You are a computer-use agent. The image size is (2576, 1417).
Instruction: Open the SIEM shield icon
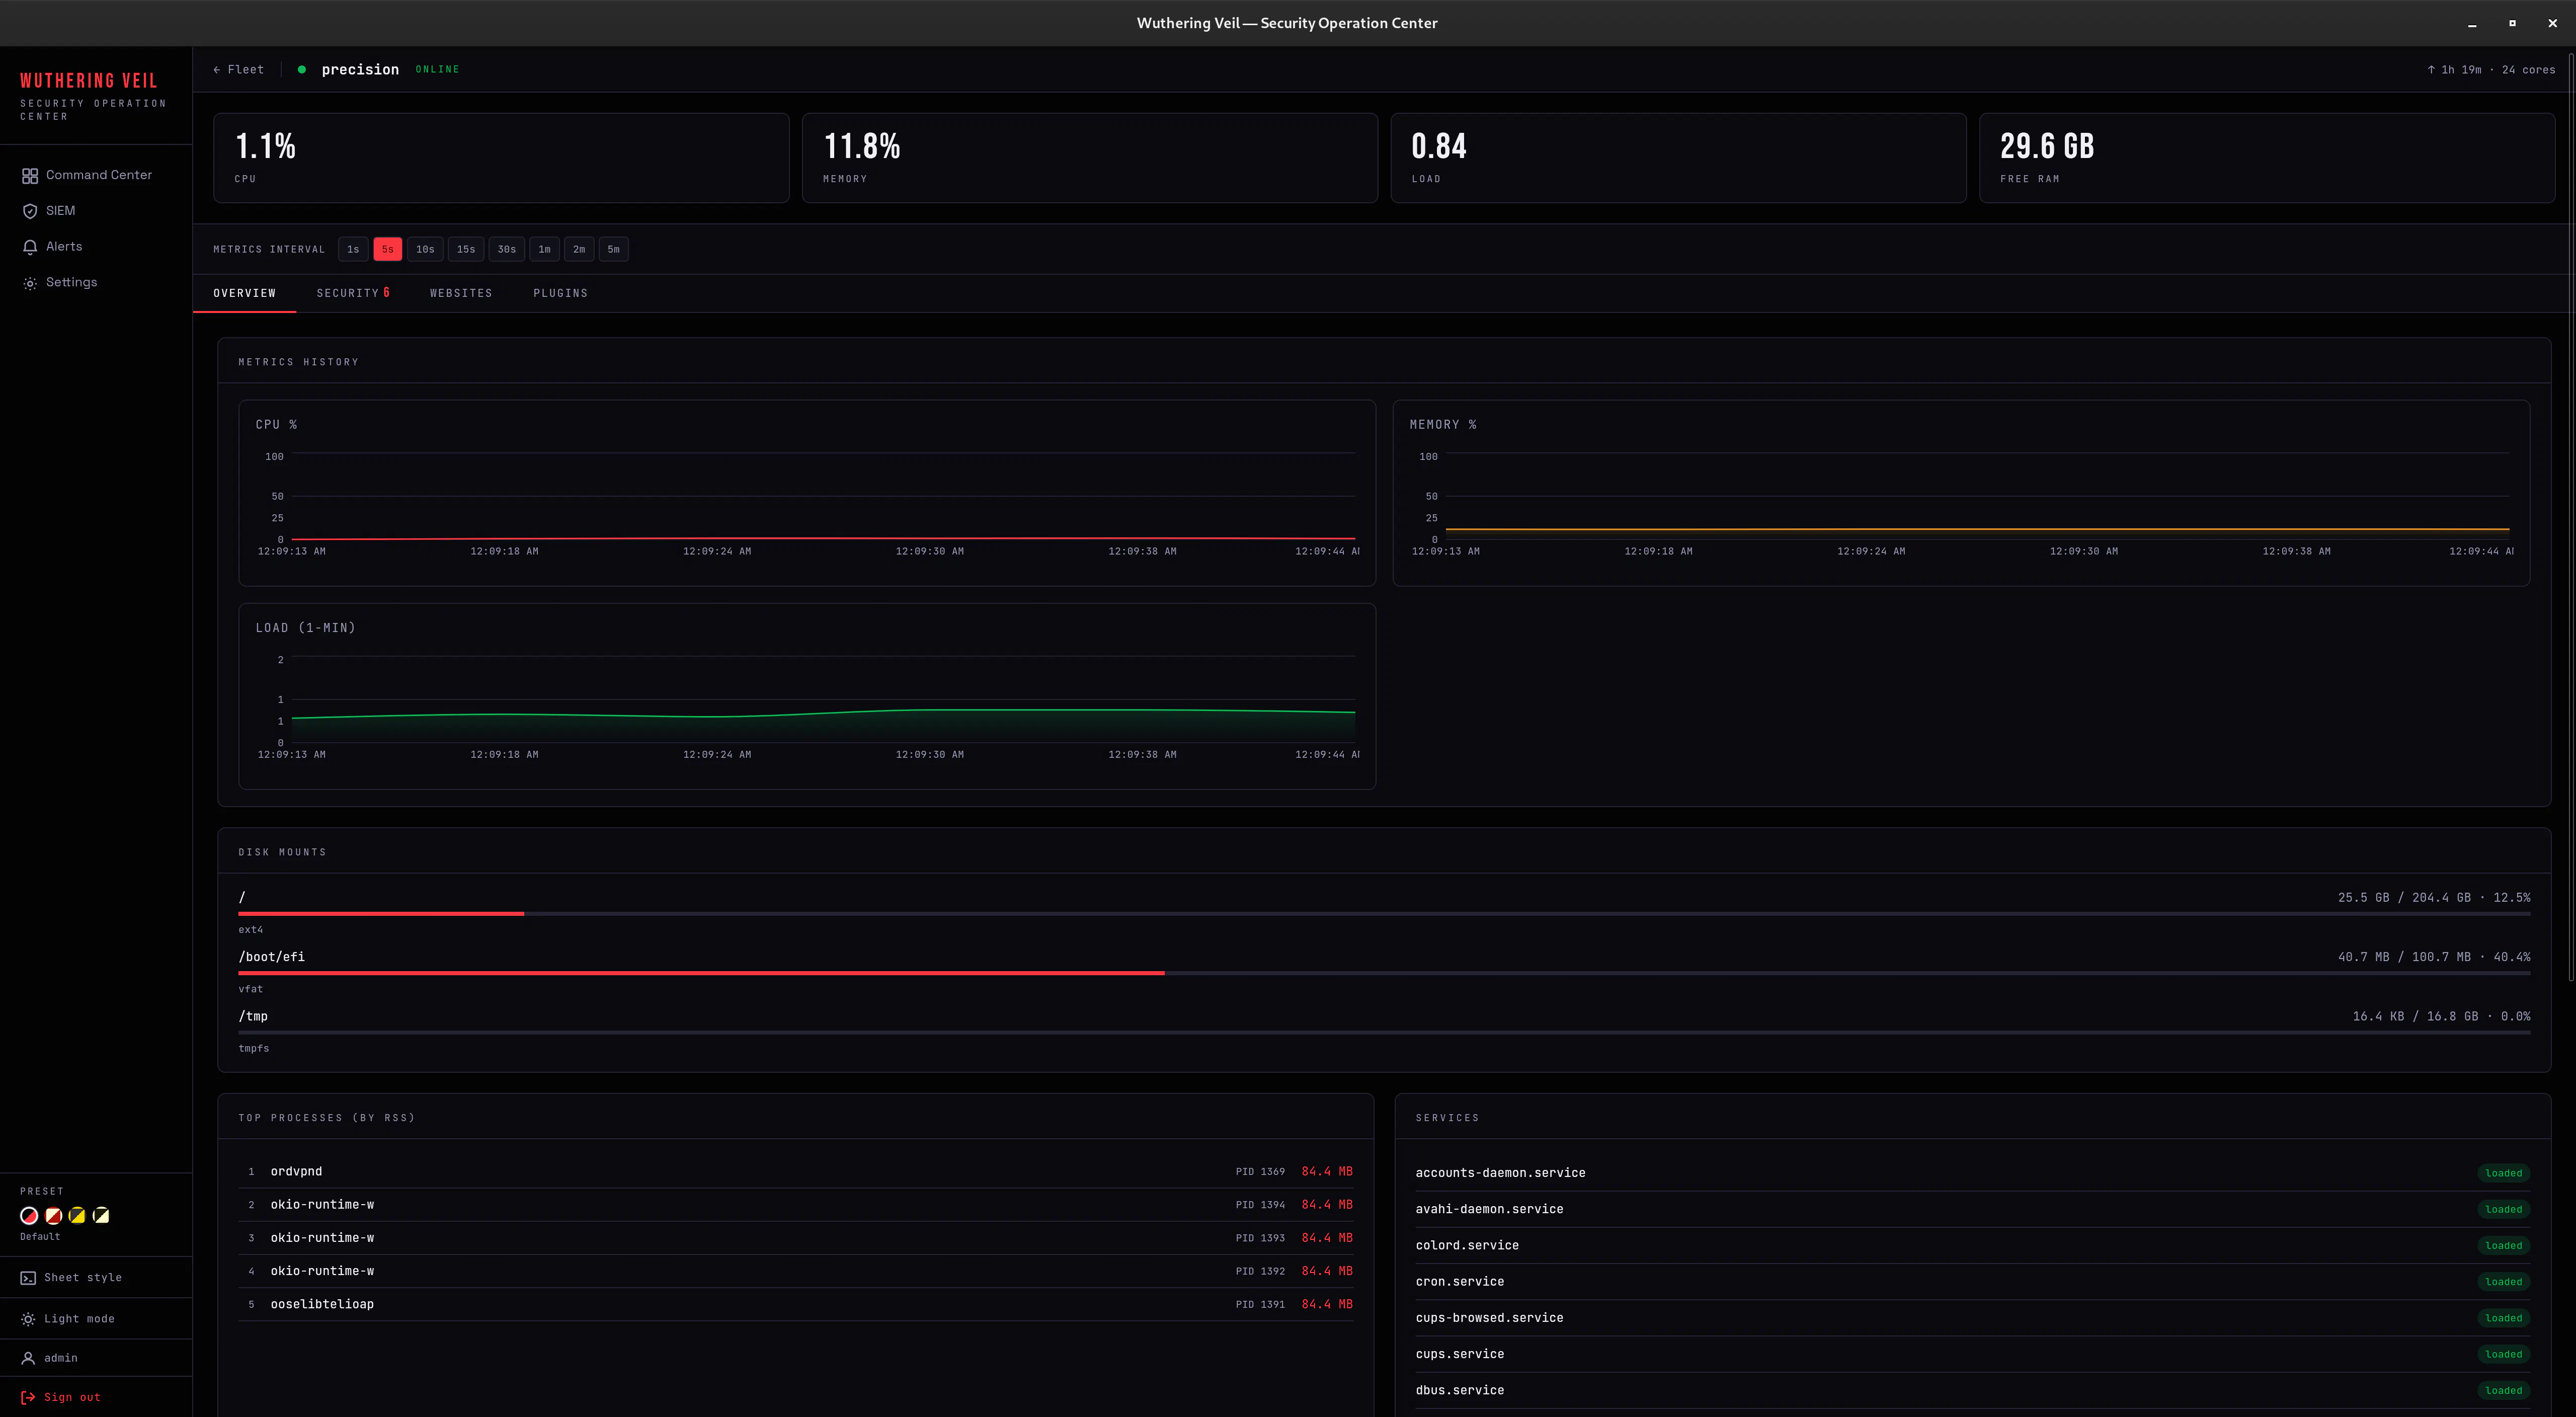[x=30, y=211]
